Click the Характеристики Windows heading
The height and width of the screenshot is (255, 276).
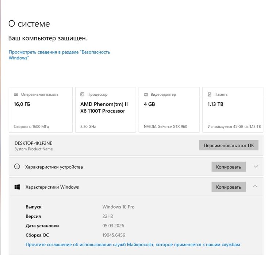52,187
